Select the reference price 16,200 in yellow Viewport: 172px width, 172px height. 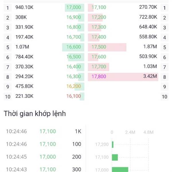[74, 86]
